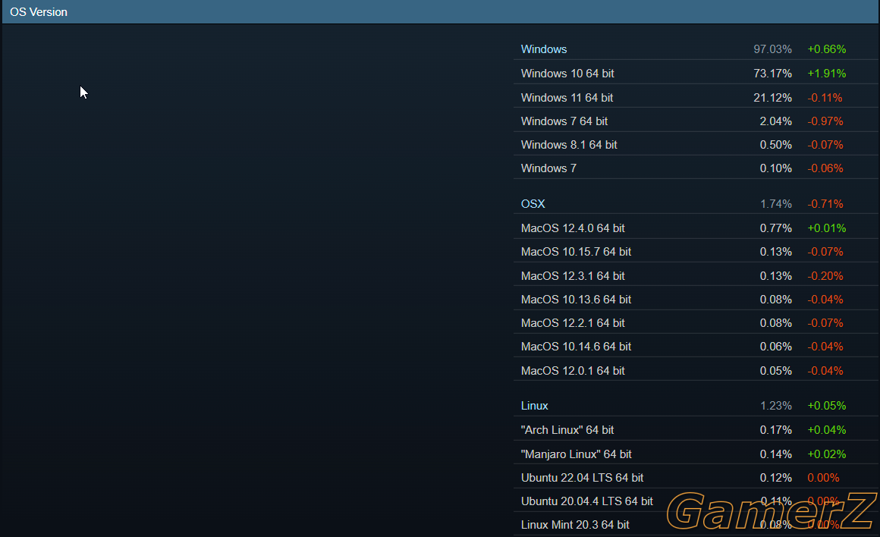Image resolution: width=880 pixels, height=537 pixels.
Task: Click the MacOS 12.2.1 change -0.07%
Action: [825, 323]
